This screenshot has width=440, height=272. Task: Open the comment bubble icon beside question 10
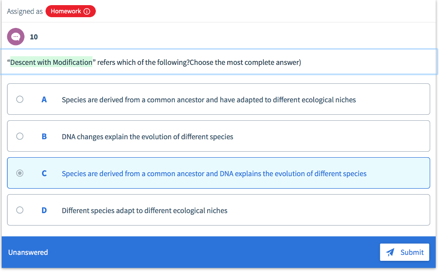pyautogui.click(x=15, y=37)
